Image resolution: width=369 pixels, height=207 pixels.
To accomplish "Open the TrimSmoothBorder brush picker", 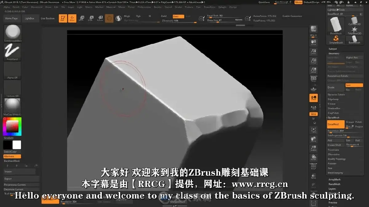I will point(13,33).
